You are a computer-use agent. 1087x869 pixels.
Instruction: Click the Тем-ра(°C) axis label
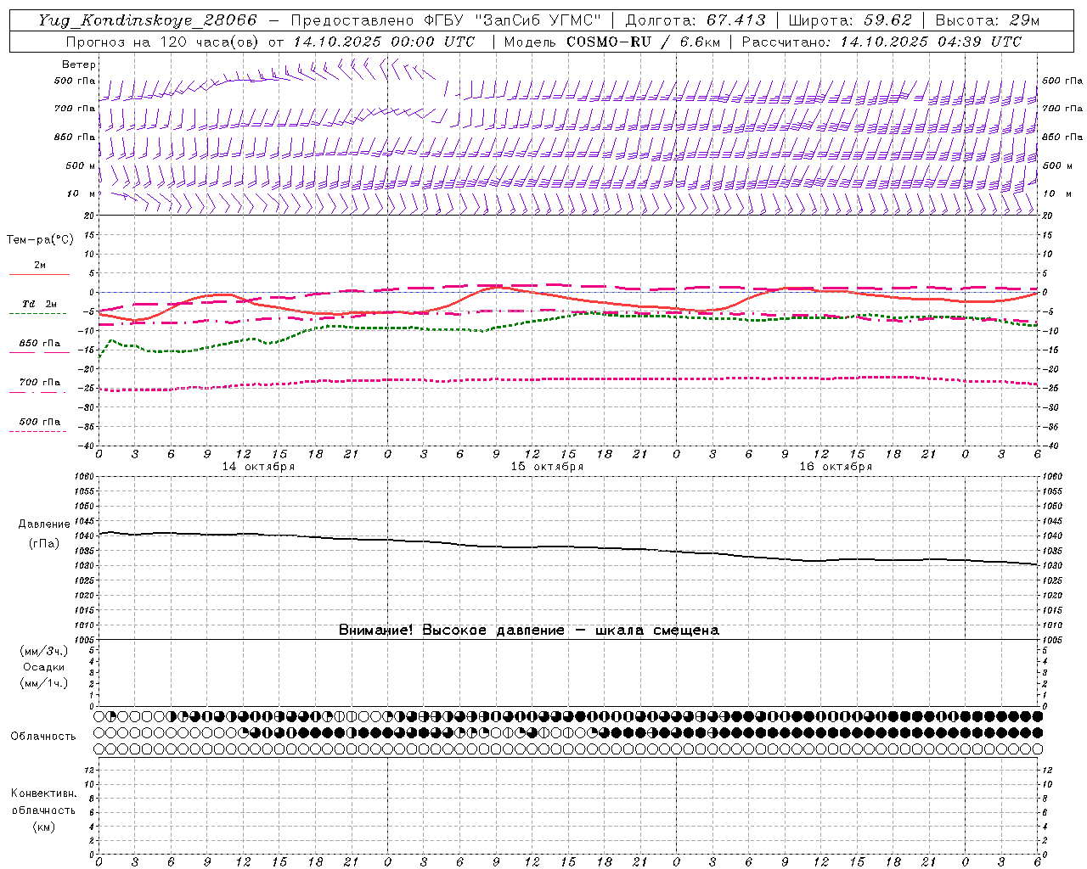(40, 240)
